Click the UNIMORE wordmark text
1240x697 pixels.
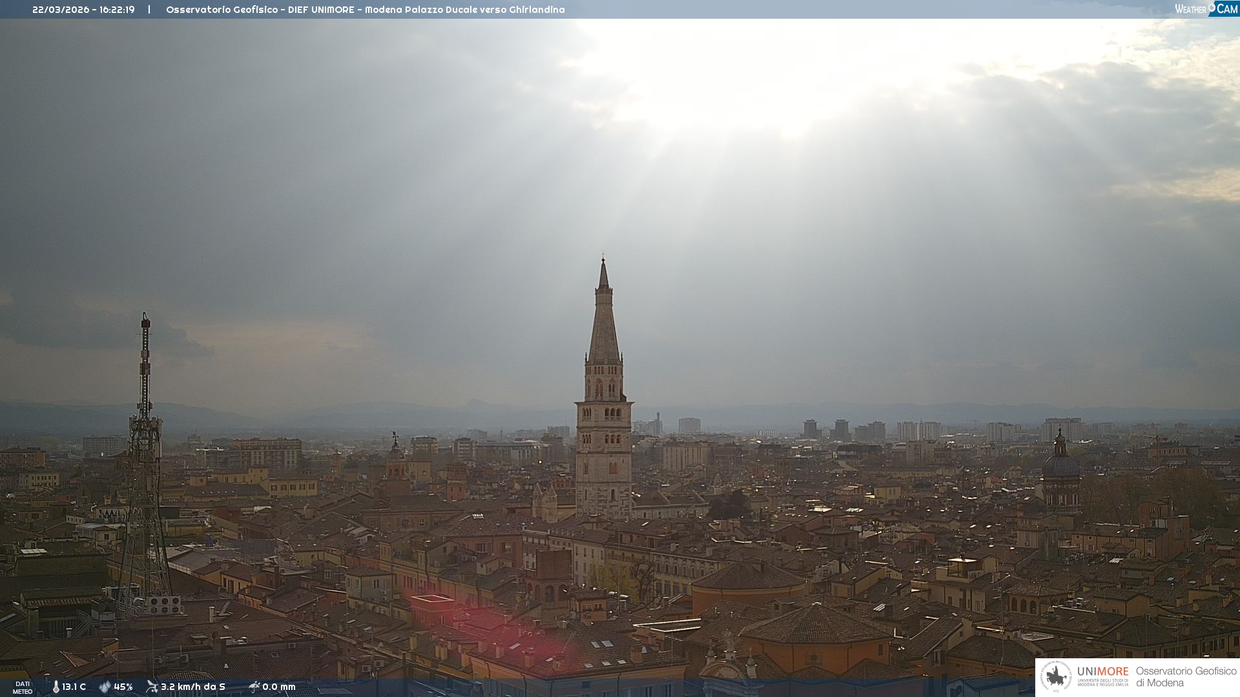tap(1102, 671)
